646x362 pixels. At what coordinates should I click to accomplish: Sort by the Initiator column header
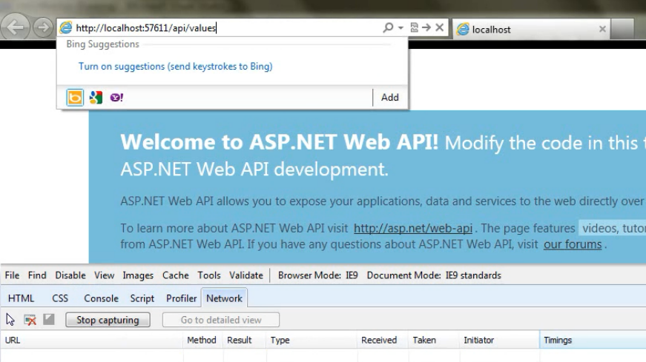tap(499, 341)
